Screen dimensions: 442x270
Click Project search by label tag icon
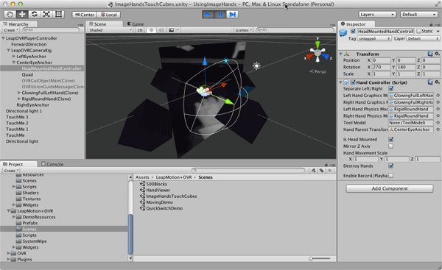[x=321, y=171]
